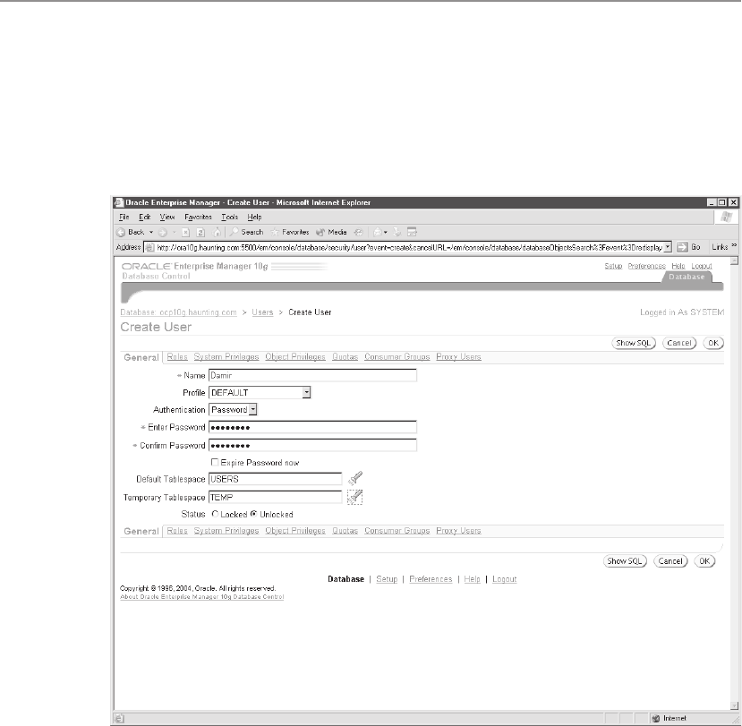Screen dimensions: 742x726
Task: Switch to the upper System Privileges tab
Action: click(226, 357)
